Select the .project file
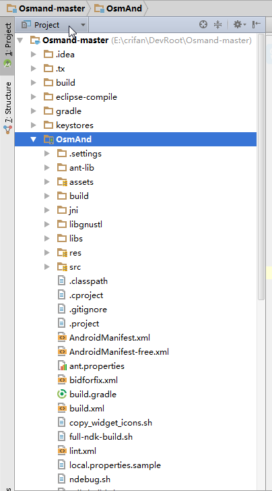Screen dimensions: 272x491 coord(84,324)
